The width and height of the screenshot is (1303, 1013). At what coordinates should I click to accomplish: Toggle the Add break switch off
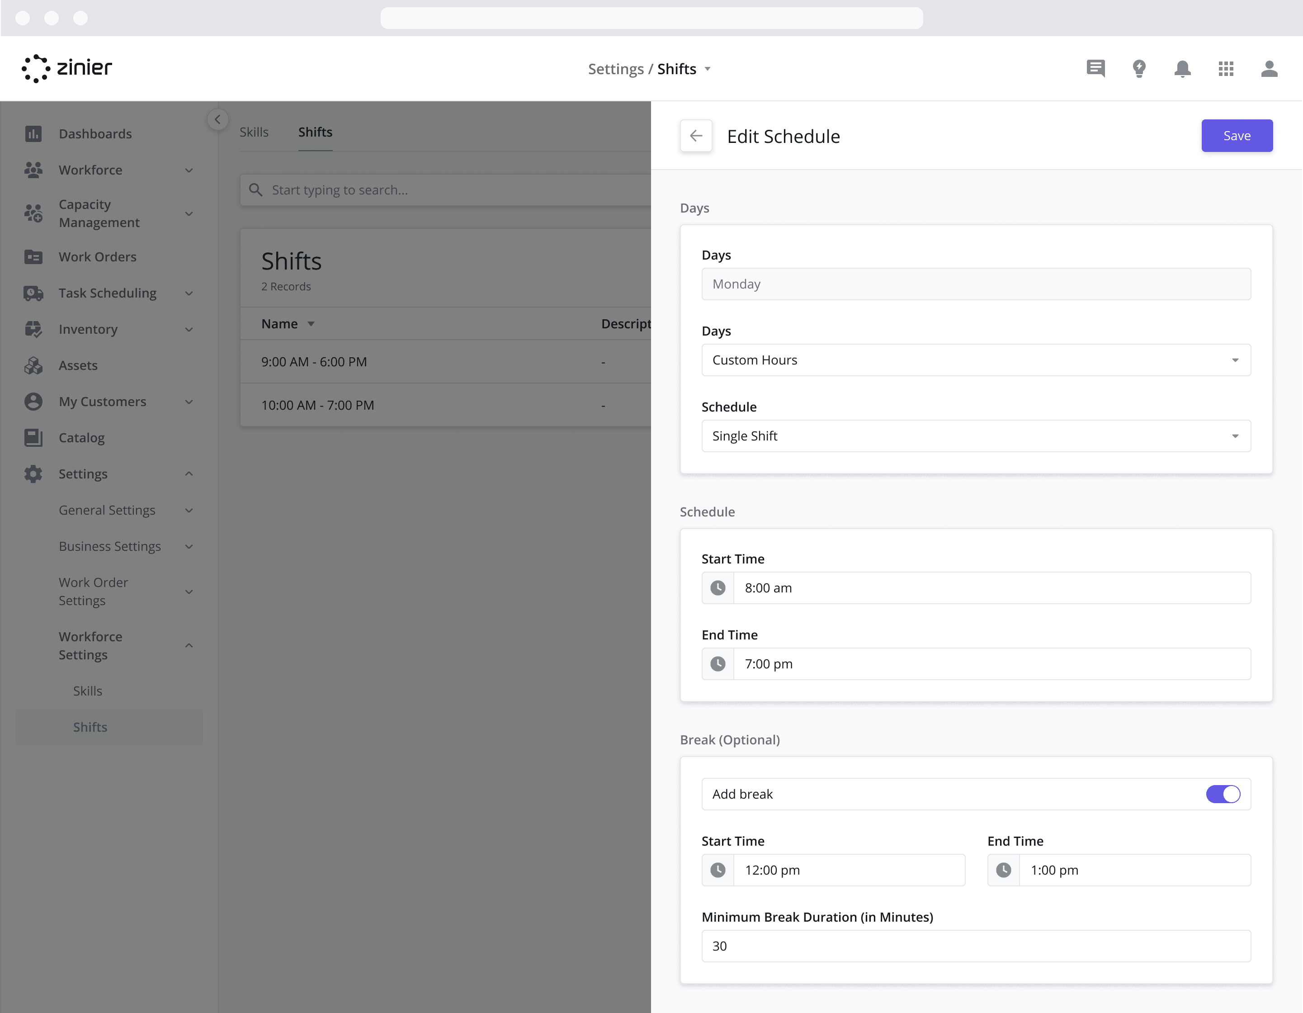(1223, 794)
